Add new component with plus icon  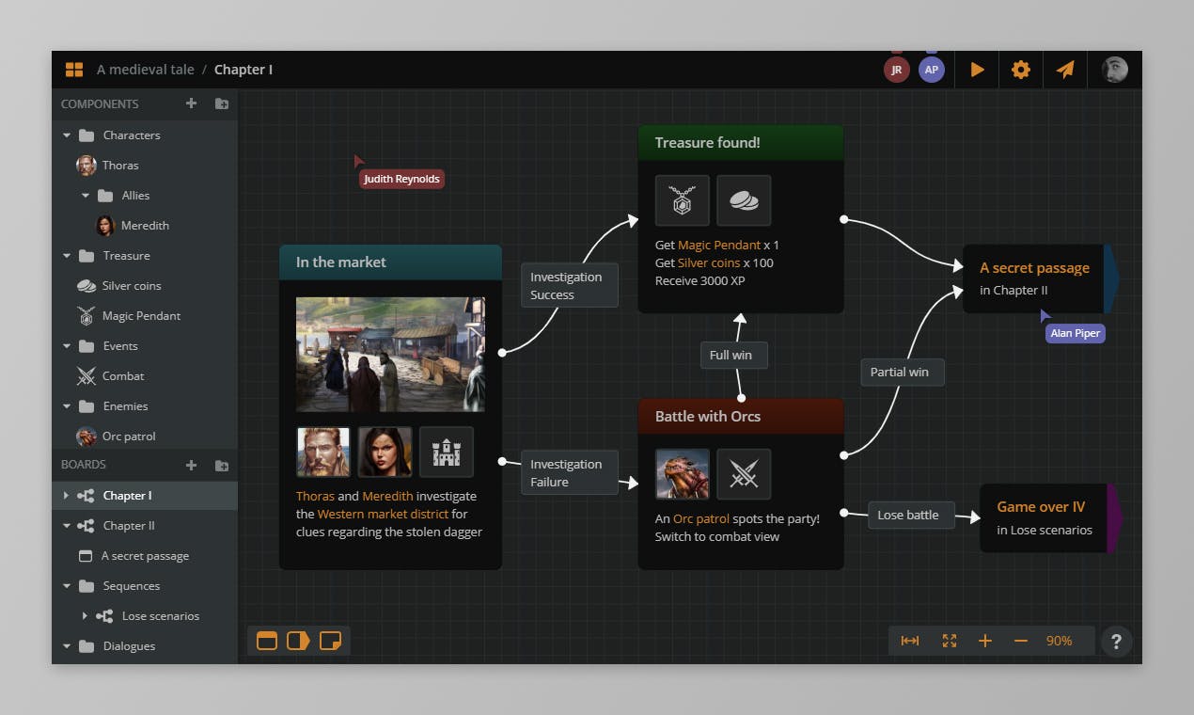pyautogui.click(x=191, y=103)
